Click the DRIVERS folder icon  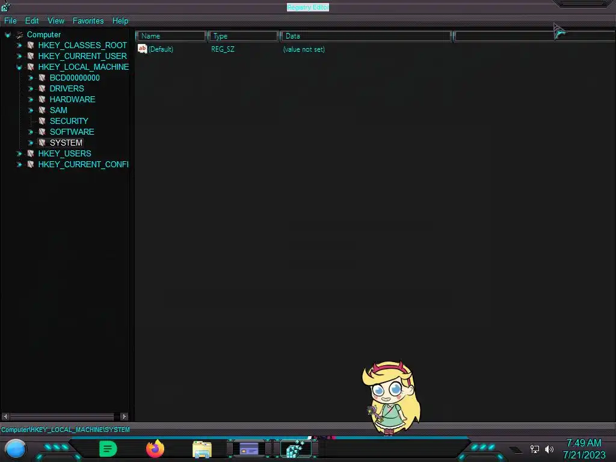click(x=42, y=89)
